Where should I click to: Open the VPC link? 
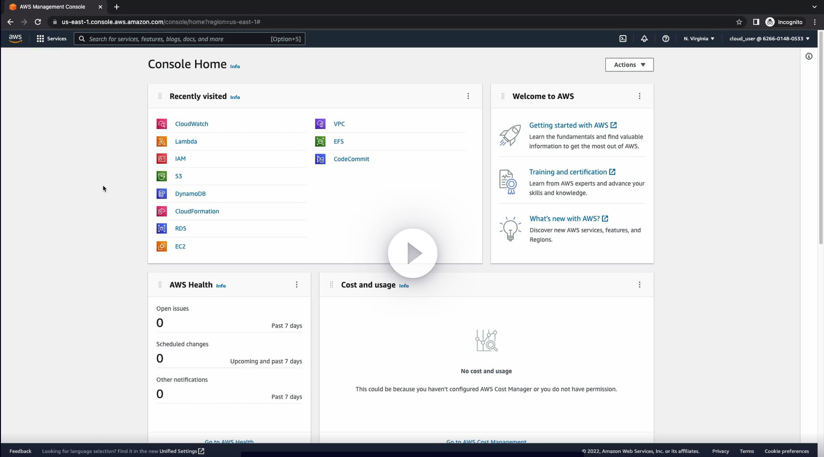pyautogui.click(x=339, y=124)
